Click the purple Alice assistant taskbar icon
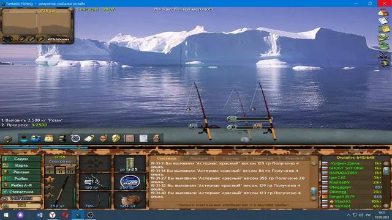The width and height of the screenshot is (392, 220). (20, 215)
